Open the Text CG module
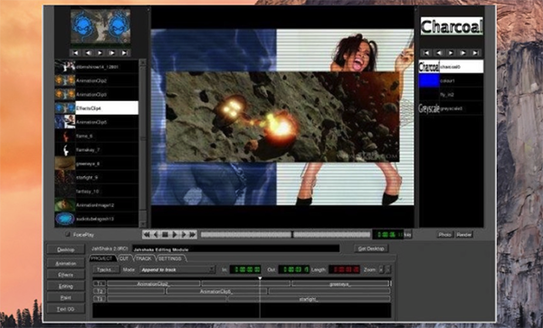 [66, 309]
